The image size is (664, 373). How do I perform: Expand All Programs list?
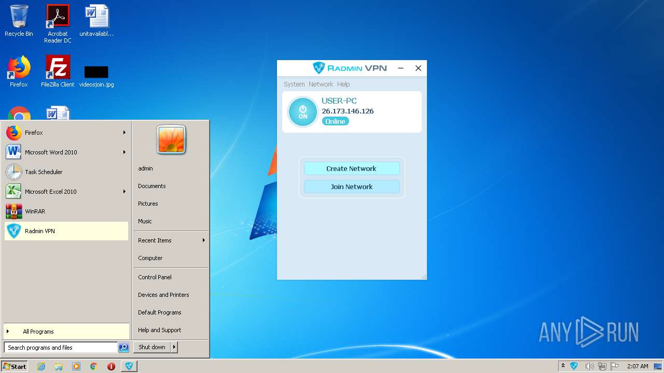pyautogui.click(x=66, y=332)
